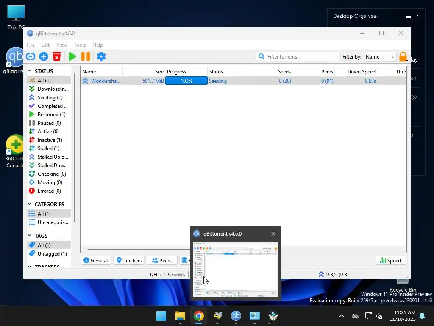The image size is (434, 326).
Task: Select the Wondershare torrent row name
Action: pos(106,81)
